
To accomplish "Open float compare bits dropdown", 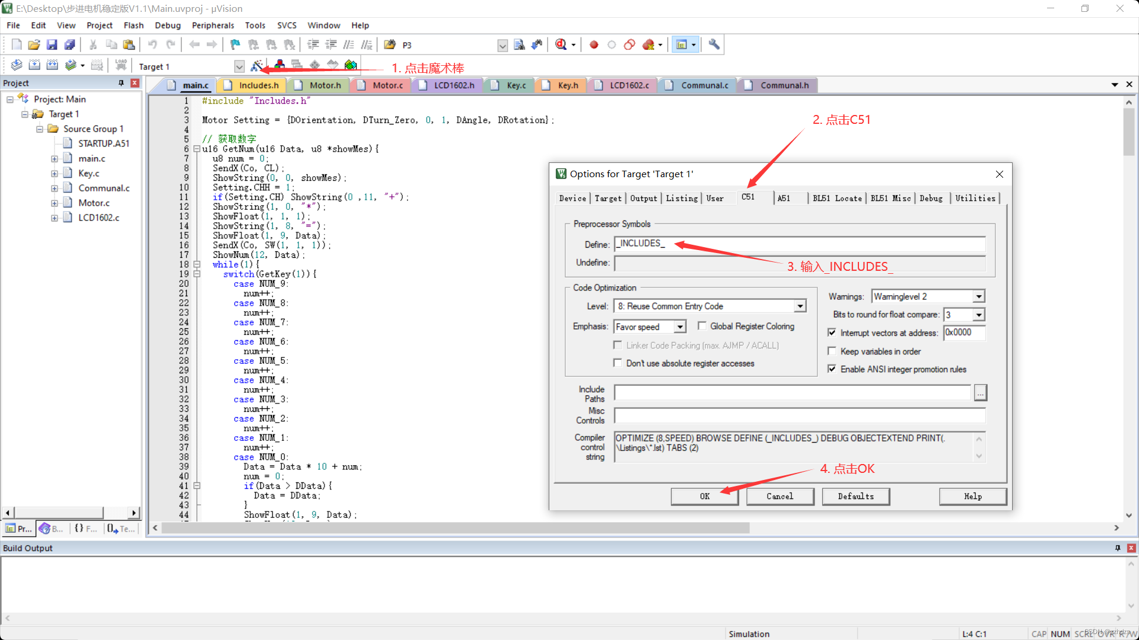I will coord(979,315).
